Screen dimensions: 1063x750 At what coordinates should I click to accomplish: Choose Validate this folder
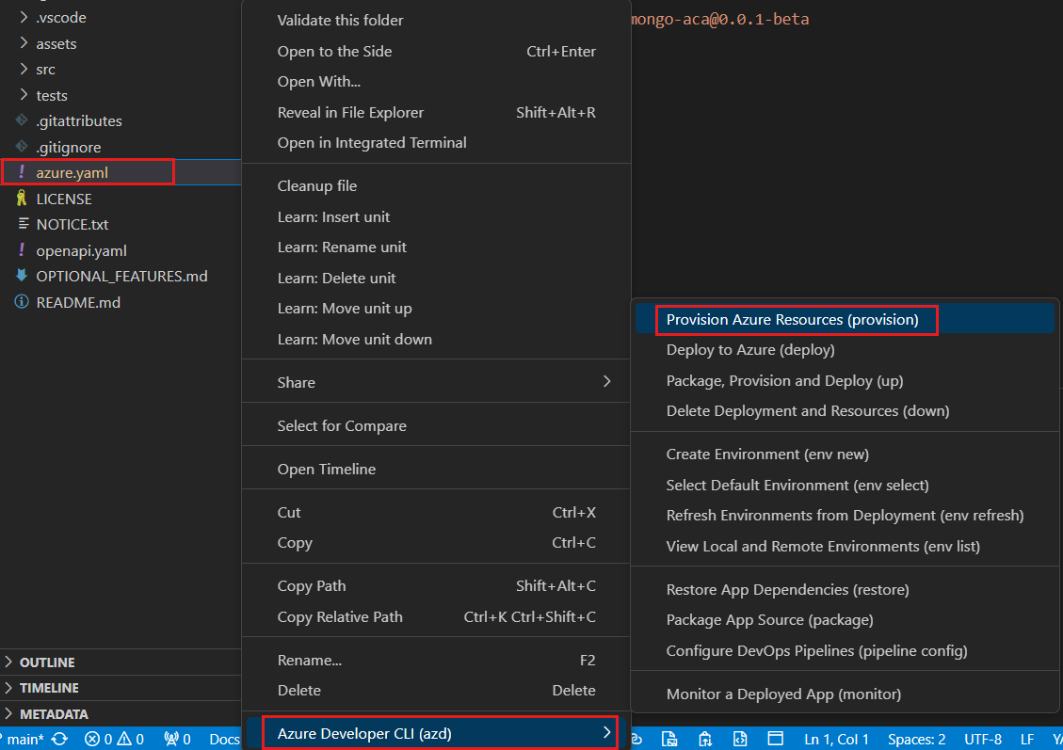point(436,21)
